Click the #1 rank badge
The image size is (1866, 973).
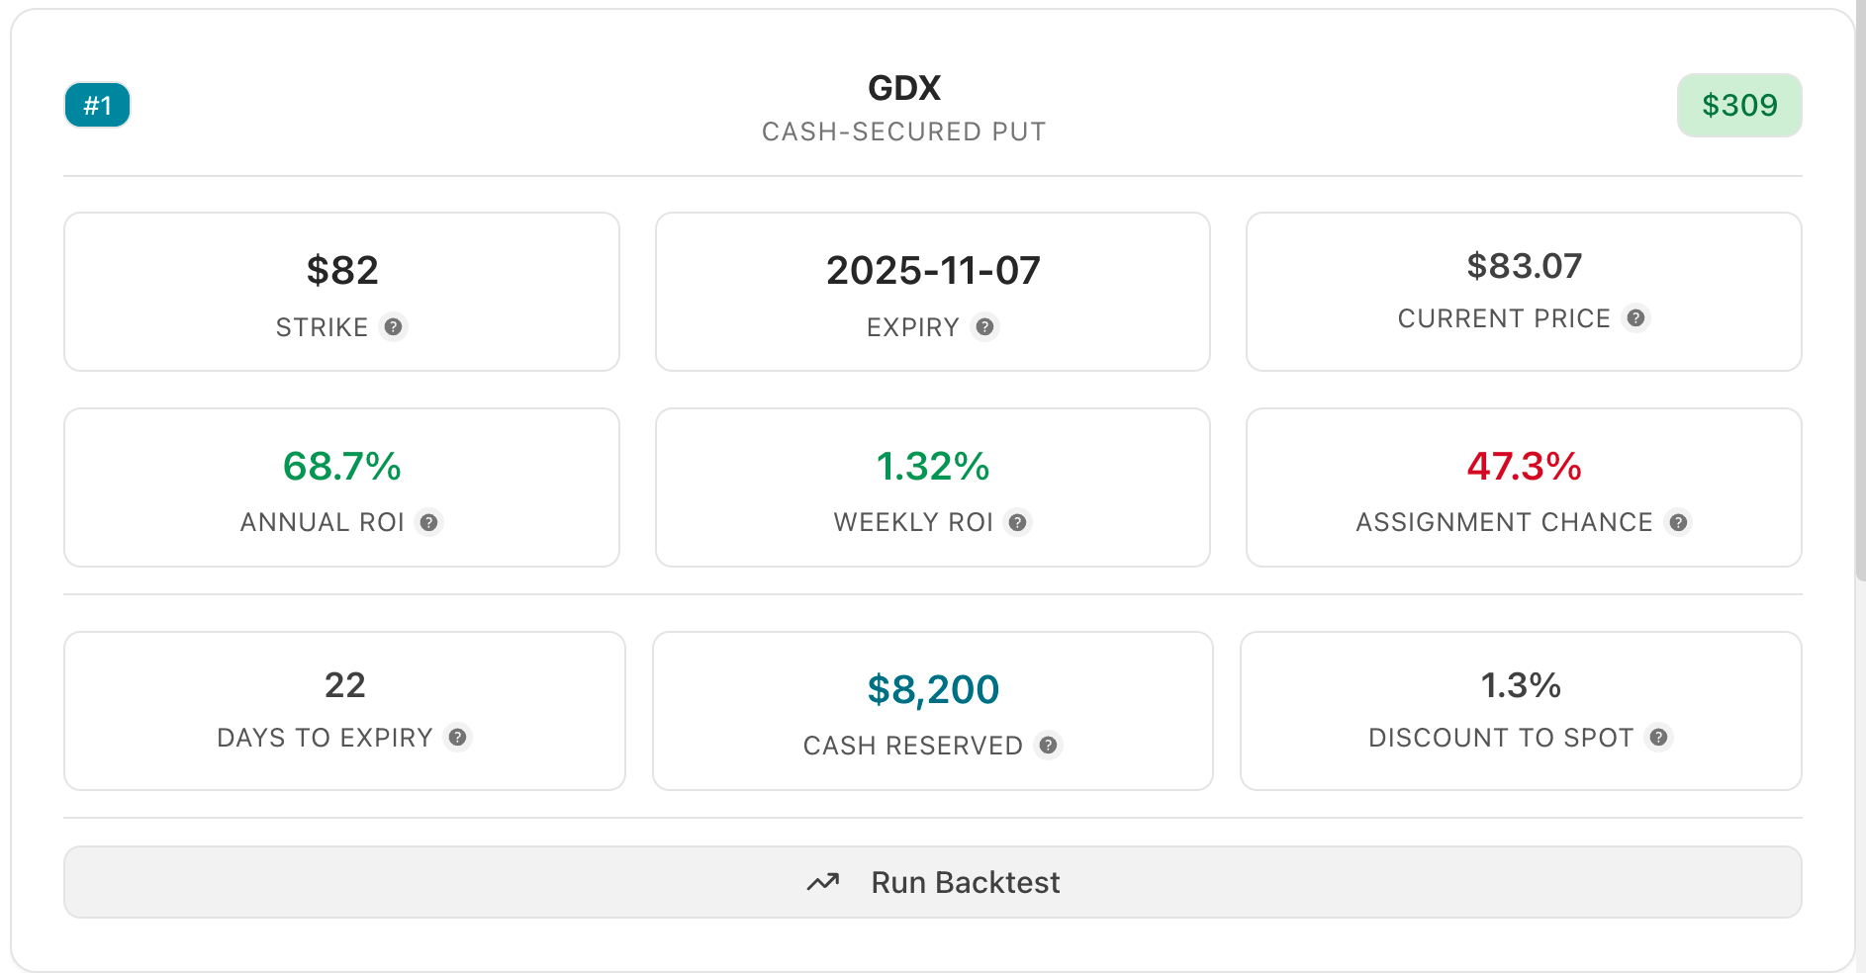point(97,105)
